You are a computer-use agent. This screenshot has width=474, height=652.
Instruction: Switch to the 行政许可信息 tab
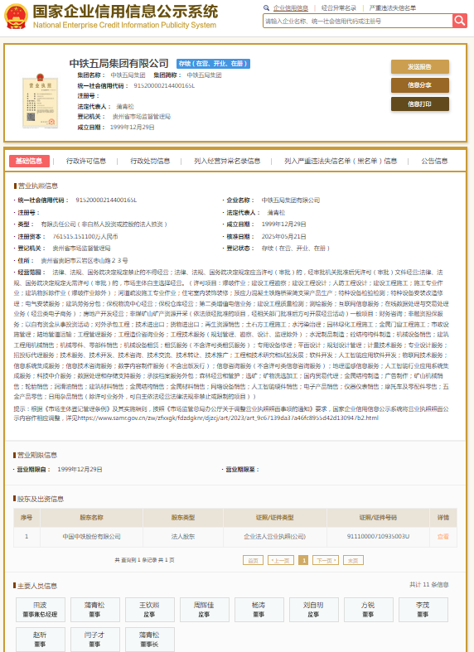(86, 161)
